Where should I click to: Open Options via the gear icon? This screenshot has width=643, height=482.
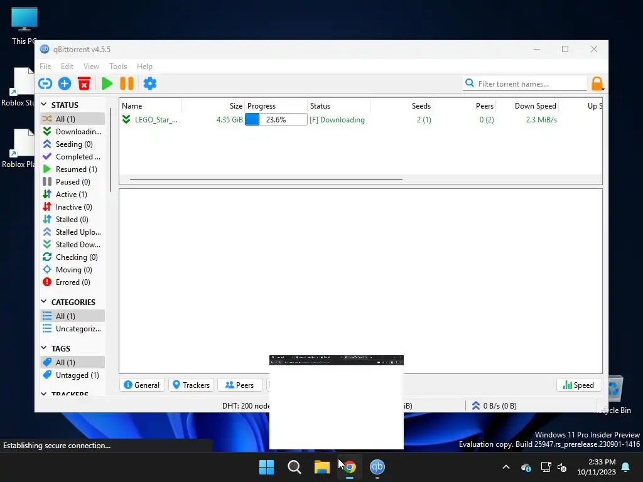(x=150, y=83)
